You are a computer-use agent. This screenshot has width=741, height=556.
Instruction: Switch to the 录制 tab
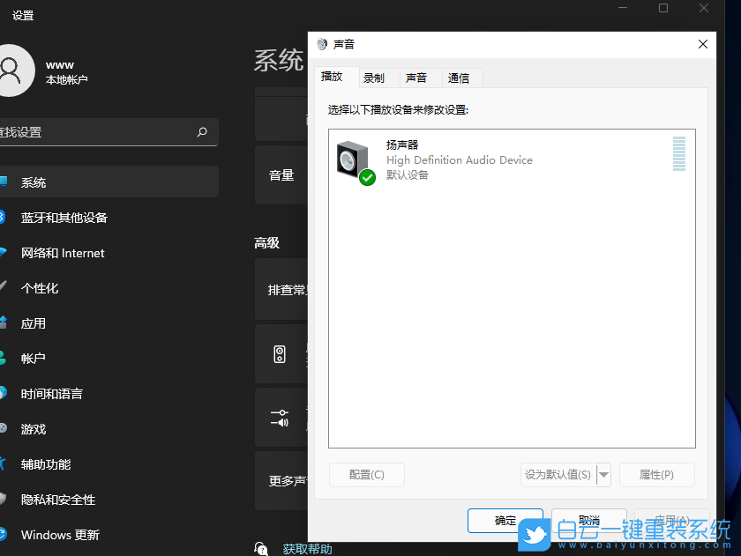coord(374,78)
